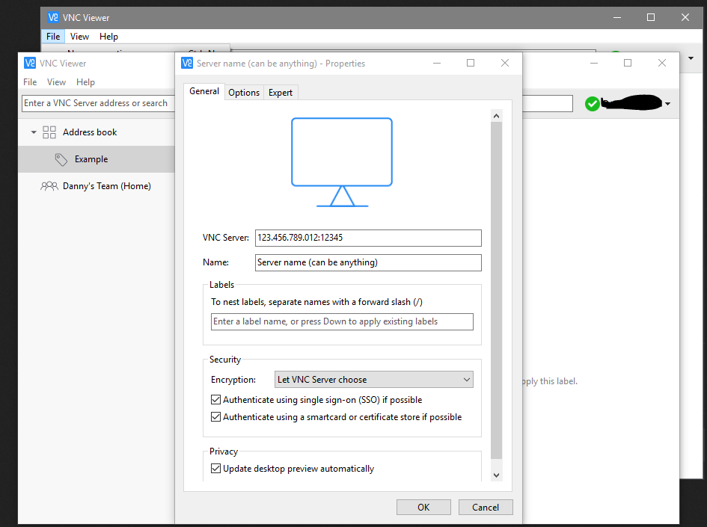Click the dialog scrollbar down arrow

[497, 475]
